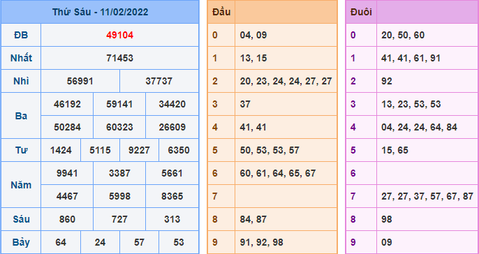Select the Đầu row 3 value 37
The width and height of the screenshot is (479, 254).
[x=245, y=104]
